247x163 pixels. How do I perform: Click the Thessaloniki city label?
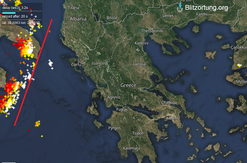coord(152,31)
